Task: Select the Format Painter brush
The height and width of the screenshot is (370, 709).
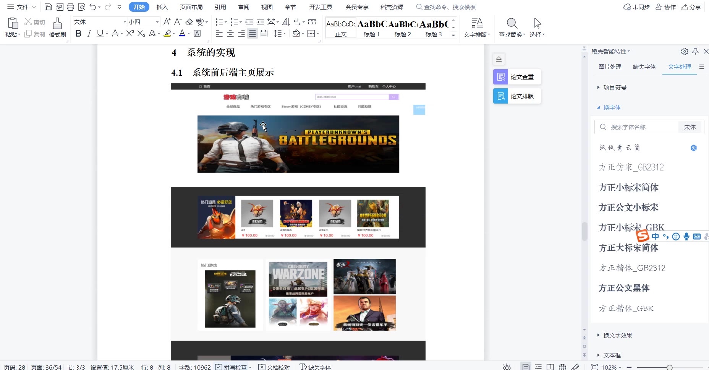Action: [57, 23]
